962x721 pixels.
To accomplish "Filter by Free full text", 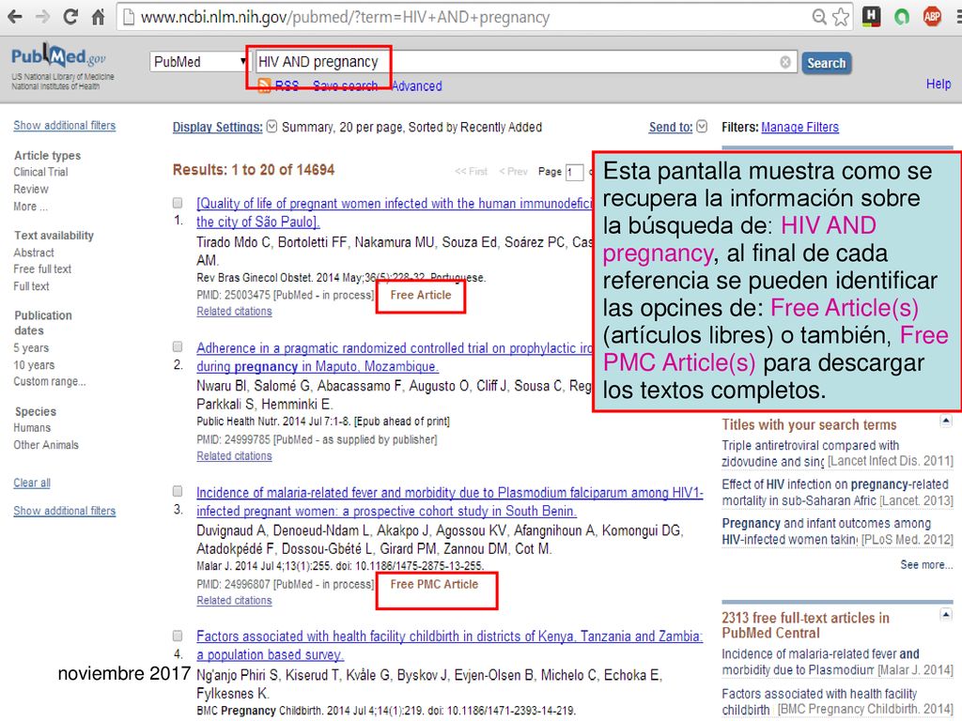I will 42,269.
